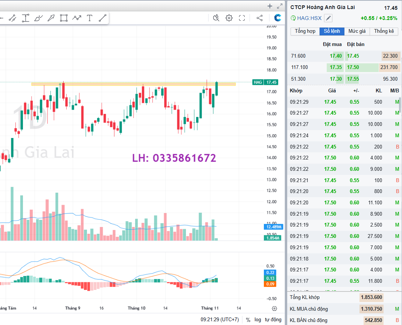
Task: Click the pencil edit icon beside HAG:HSX
Action: [x=328, y=18]
